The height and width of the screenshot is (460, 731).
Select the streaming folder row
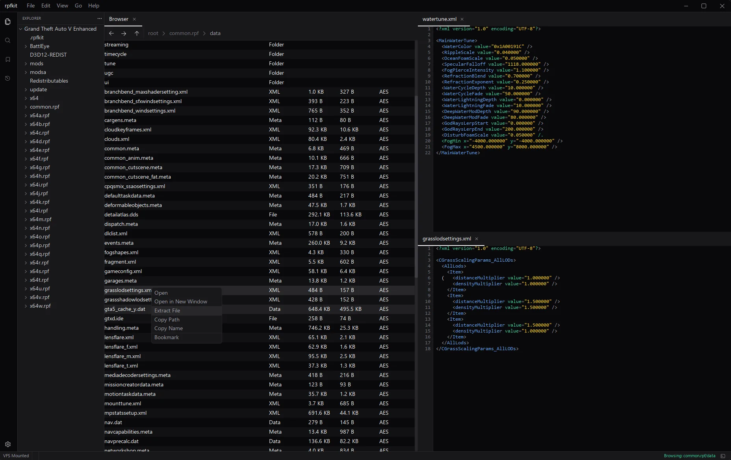click(x=259, y=44)
